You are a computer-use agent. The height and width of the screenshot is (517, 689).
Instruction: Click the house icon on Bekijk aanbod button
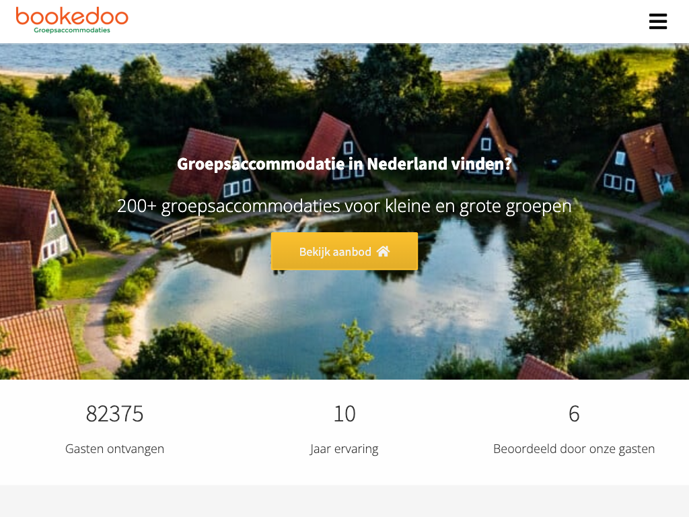click(x=383, y=251)
